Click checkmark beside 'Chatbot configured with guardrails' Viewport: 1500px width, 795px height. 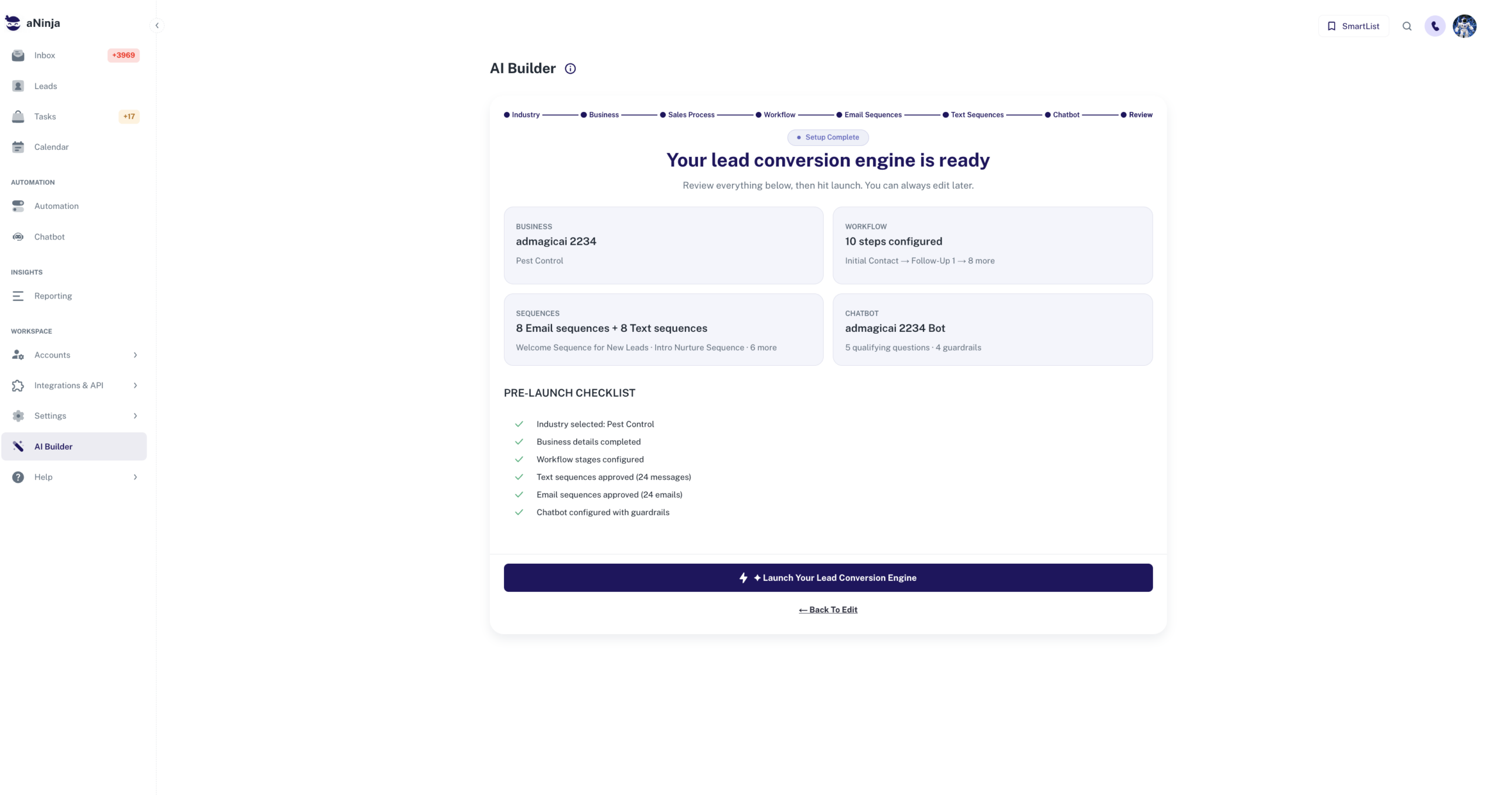click(x=519, y=512)
